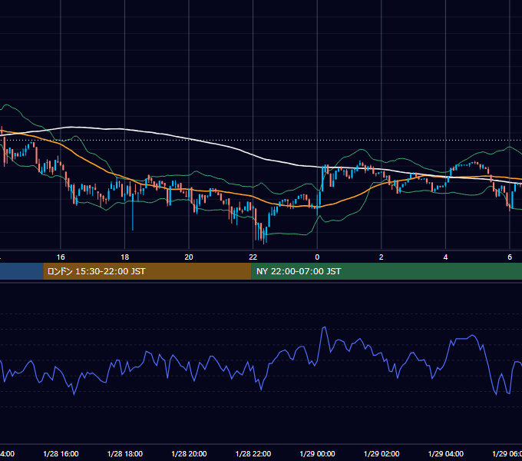
Task: Click the blue session band left of ロンドン
Action: [x=21, y=271]
